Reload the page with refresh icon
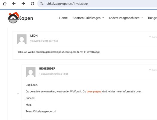 [x=33, y=4]
